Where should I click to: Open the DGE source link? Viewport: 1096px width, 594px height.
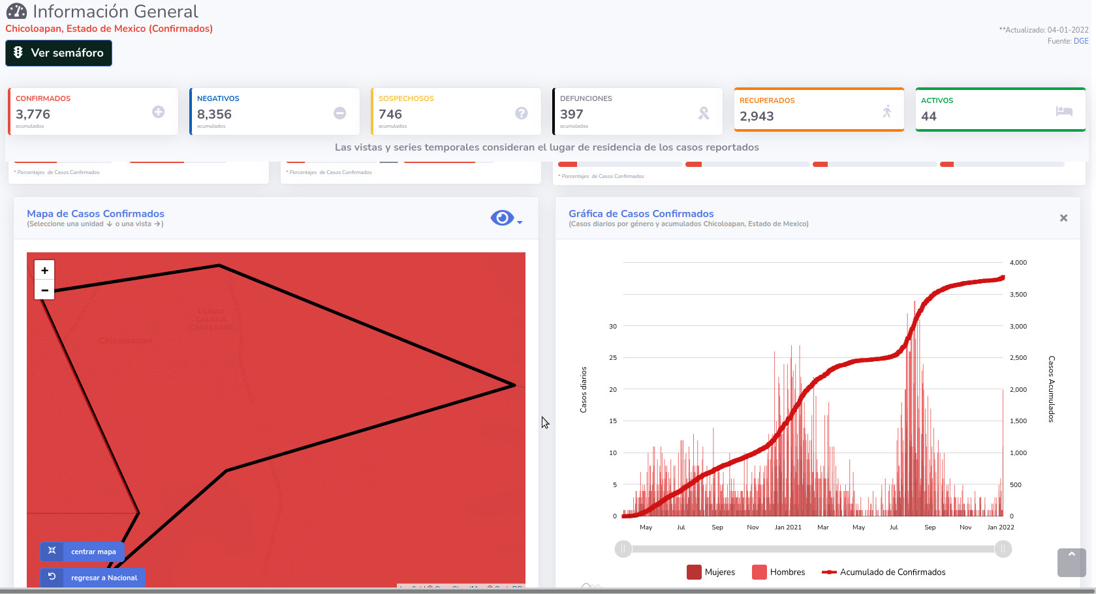1081,41
